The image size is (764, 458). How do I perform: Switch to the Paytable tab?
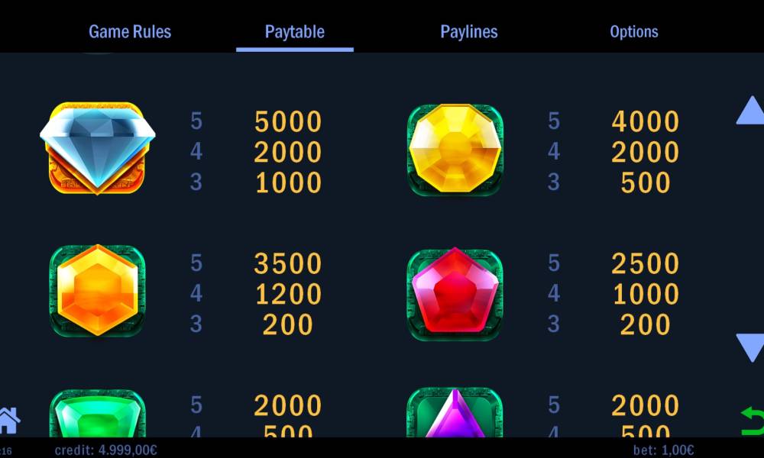tap(294, 31)
